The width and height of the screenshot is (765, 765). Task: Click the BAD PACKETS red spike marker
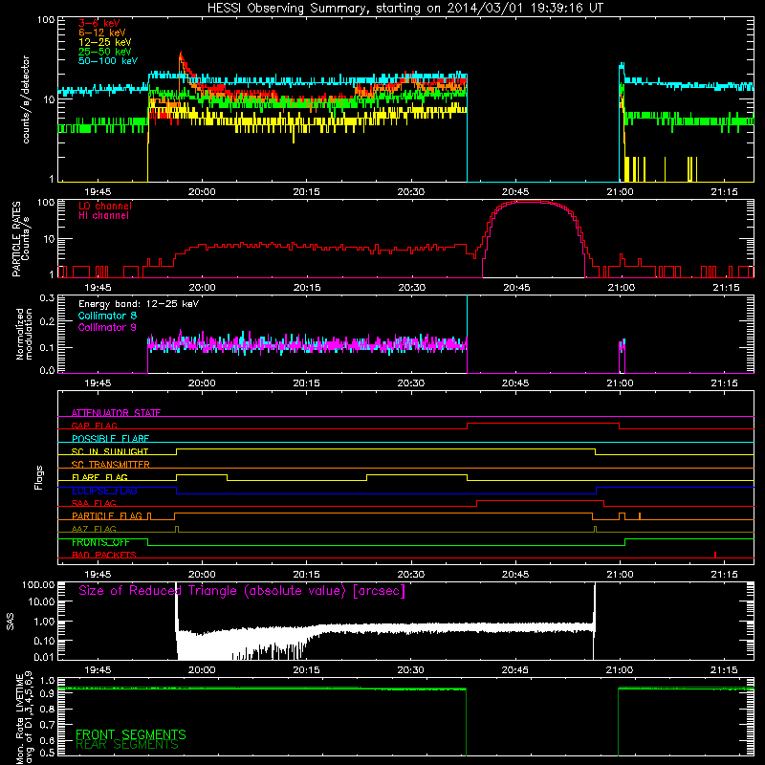pos(715,555)
